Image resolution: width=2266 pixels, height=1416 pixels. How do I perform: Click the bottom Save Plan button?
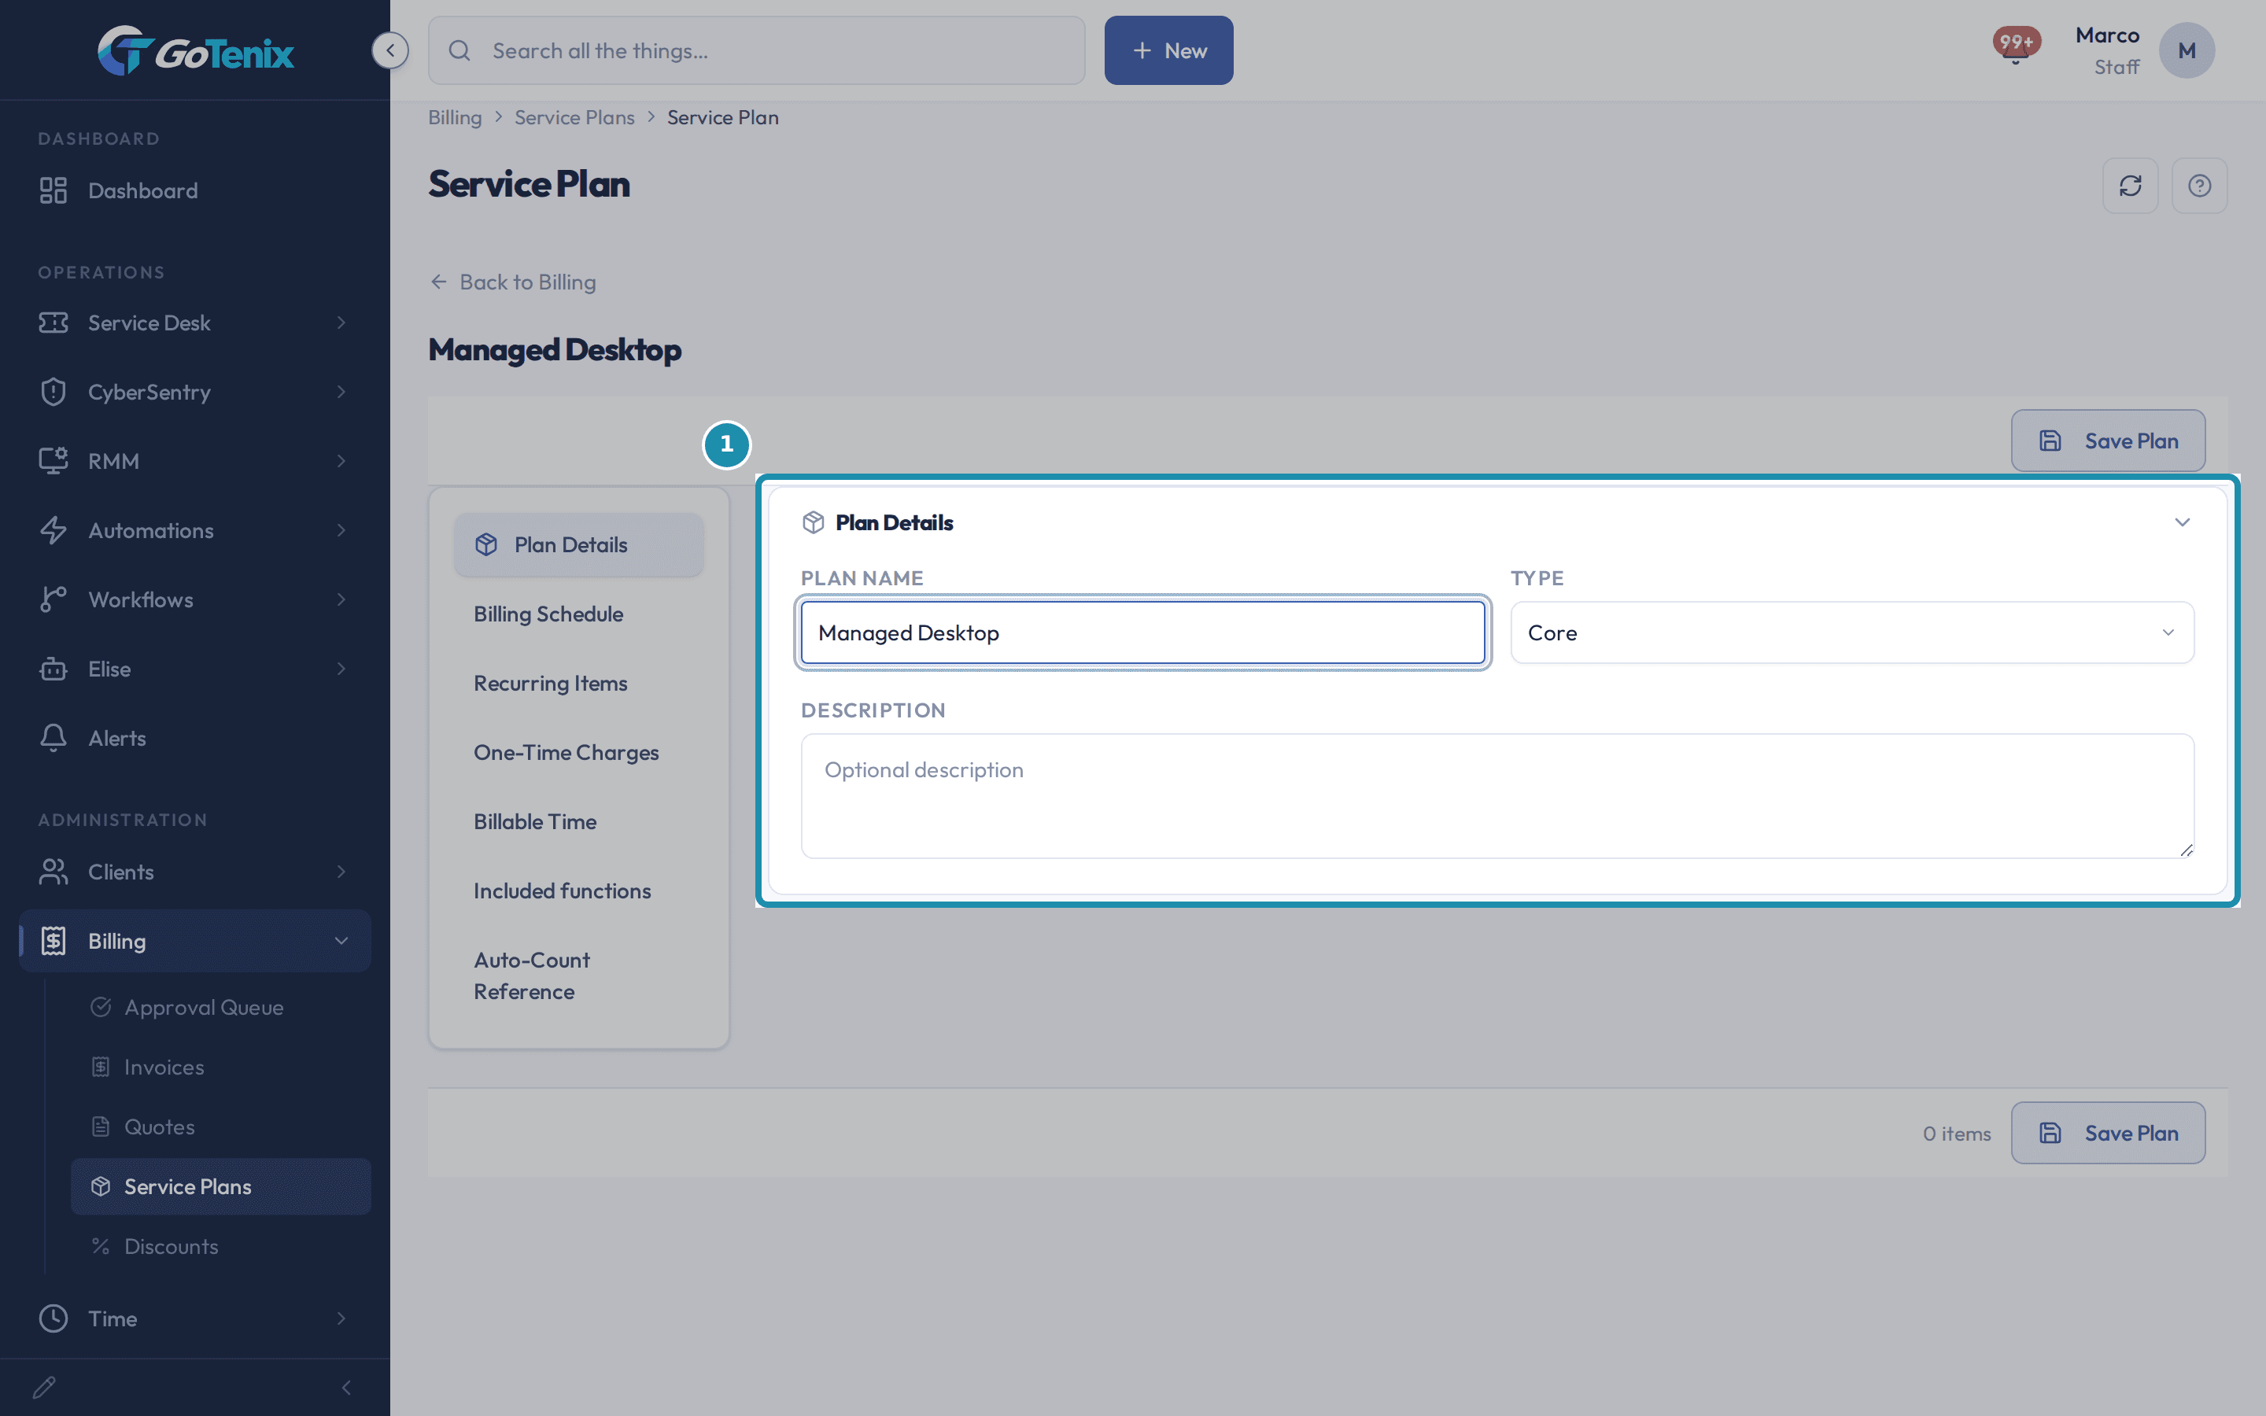tap(2108, 1132)
